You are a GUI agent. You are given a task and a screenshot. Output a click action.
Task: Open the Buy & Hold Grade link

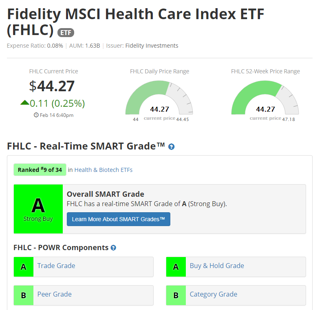217,266
